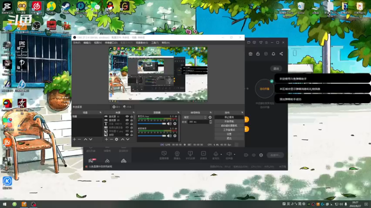Open the OBS Scene Collection menu
The height and width of the screenshot is (208, 371).
(142, 43)
